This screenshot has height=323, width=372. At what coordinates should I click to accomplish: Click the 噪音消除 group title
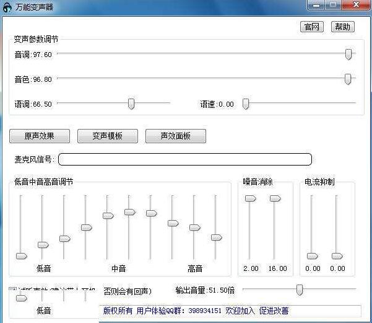(257, 182)
